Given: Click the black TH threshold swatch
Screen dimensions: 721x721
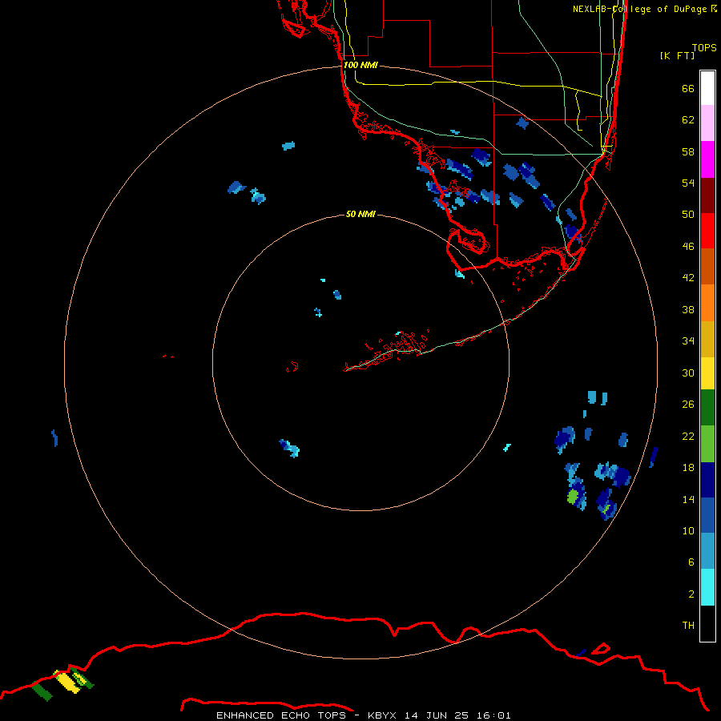Looking at the screenshot, I should 707,623.
